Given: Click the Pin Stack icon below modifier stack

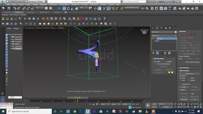Looking at the screenshot, I should click(153, 53).
